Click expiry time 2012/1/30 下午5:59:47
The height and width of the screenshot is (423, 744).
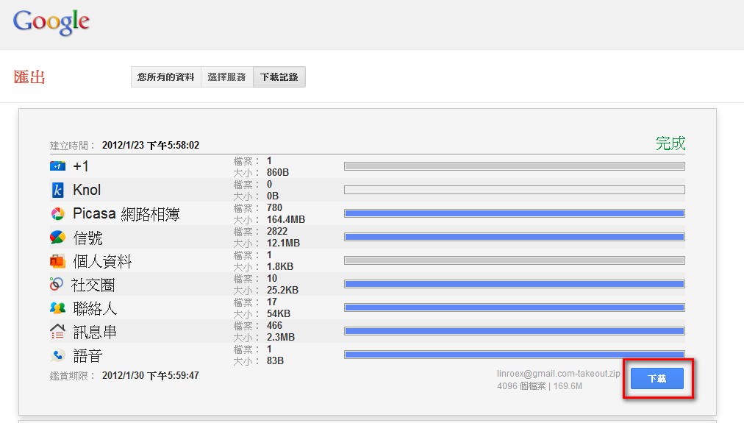tap(151, 375)
